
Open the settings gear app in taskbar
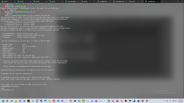coord(24,101)
